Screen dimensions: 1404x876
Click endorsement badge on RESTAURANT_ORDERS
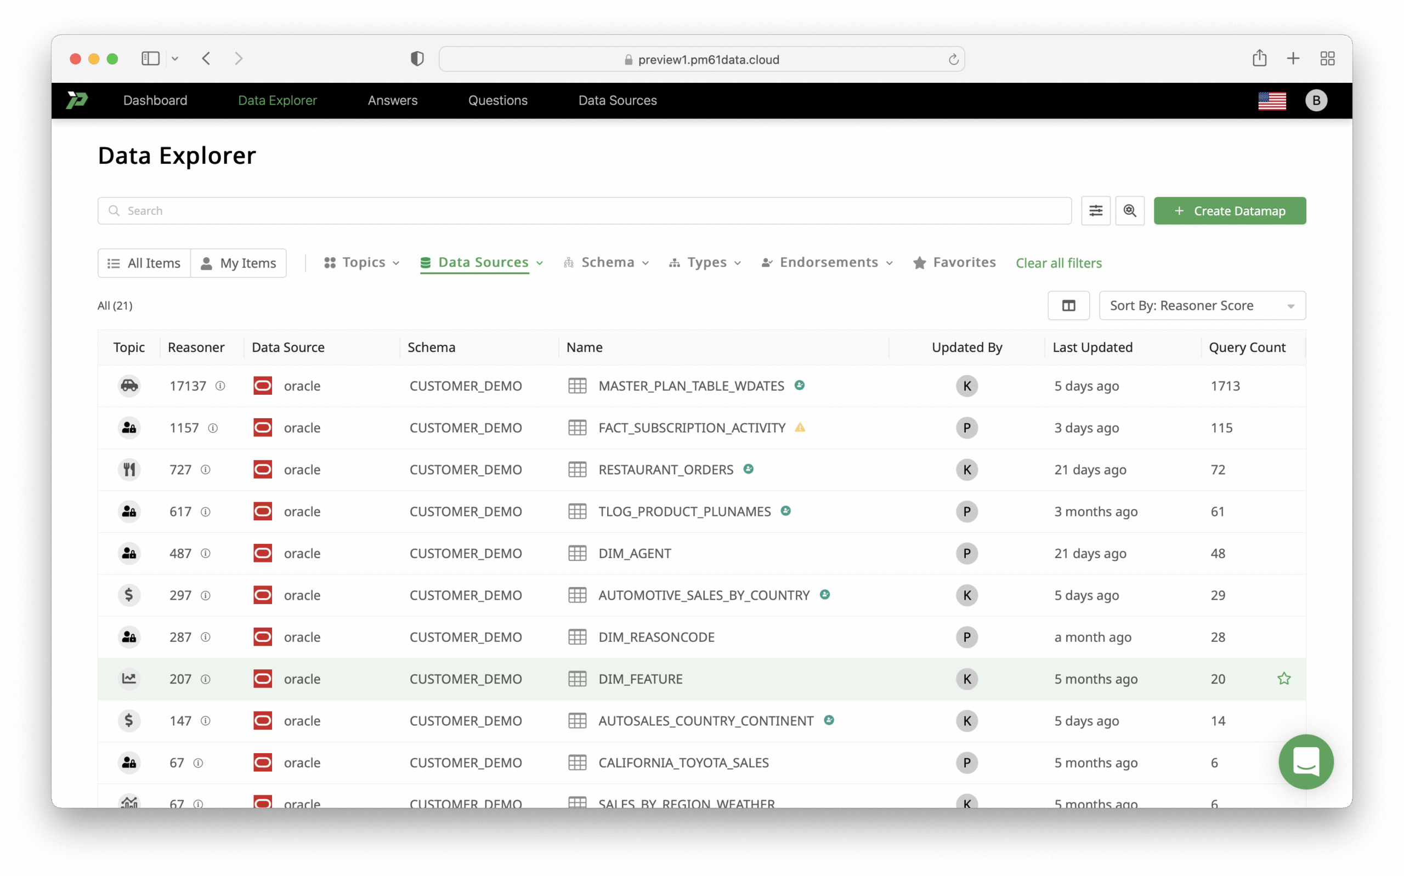coord(748,469)
